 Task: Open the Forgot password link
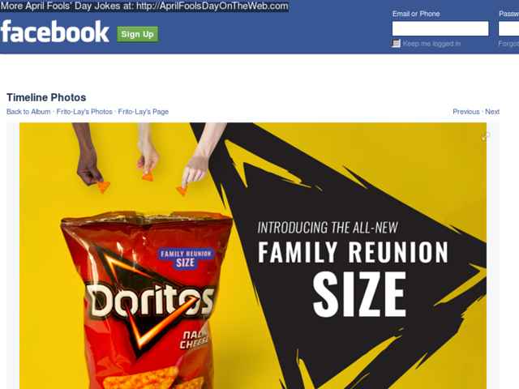508,44
